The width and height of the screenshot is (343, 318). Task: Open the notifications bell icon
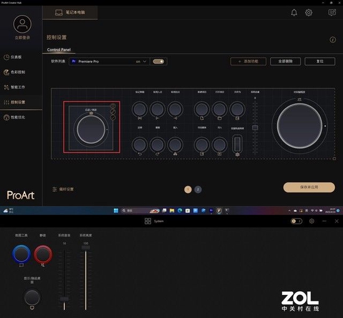tap(294, 12)
